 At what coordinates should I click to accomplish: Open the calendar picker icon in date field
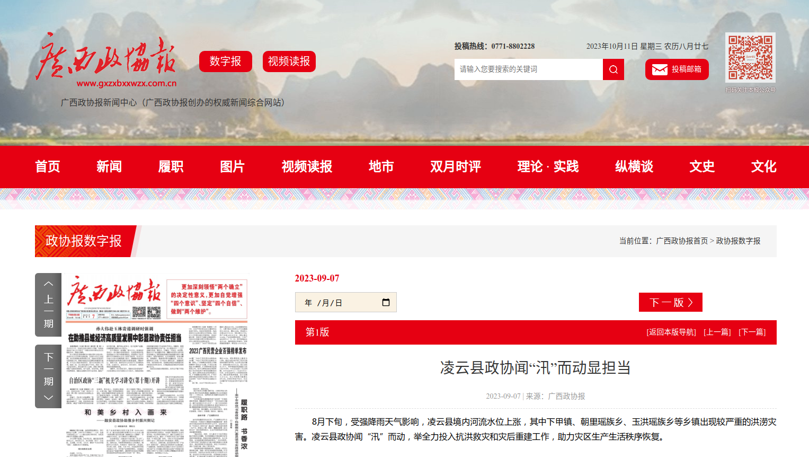(x=386, y=302)
